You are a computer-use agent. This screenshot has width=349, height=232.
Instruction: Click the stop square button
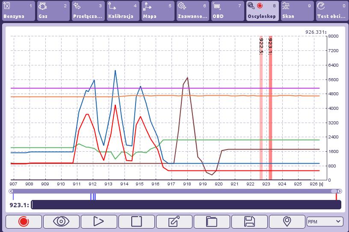click(136, 222)
